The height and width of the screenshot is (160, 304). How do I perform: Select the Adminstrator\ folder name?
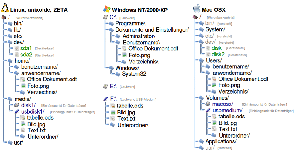tap(139, 36)
